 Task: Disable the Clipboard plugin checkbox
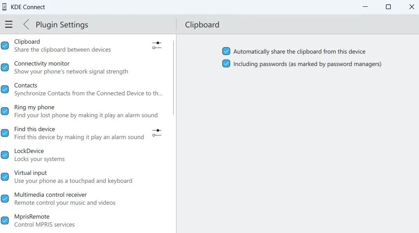[x=5, y=45]
